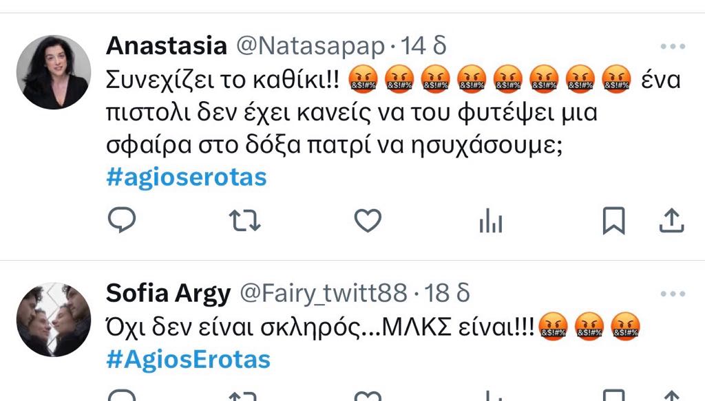This screenshot has height=401, width=705.
Task: Like the tweet by Anastasia
Action: (368, 221)
